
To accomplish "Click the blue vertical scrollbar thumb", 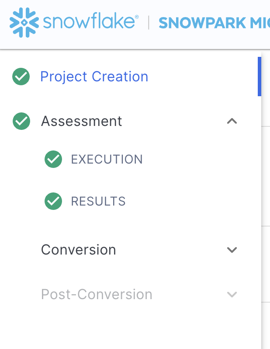I will (x=260, y=77).
